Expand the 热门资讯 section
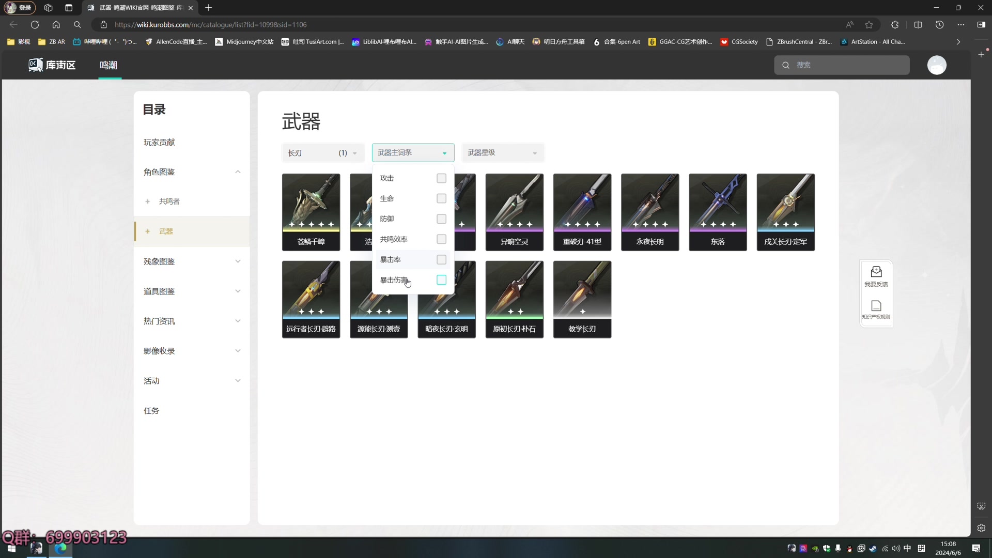 coord(238,321)
